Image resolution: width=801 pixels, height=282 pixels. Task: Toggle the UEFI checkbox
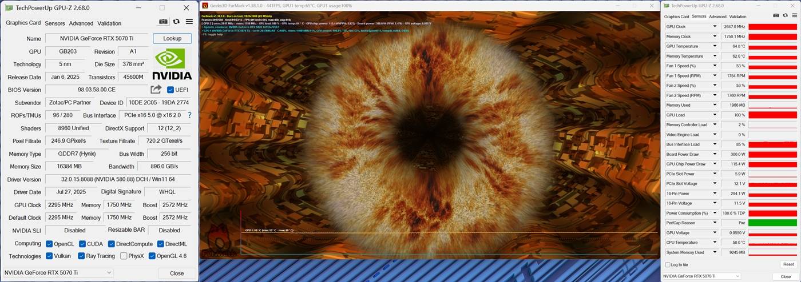[170, 90]
